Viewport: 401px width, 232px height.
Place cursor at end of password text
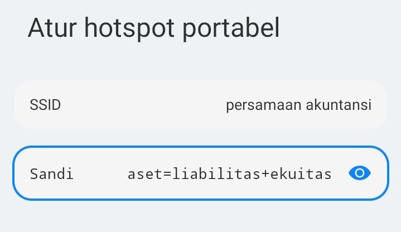pyautogui.click(x=332, y=174)
